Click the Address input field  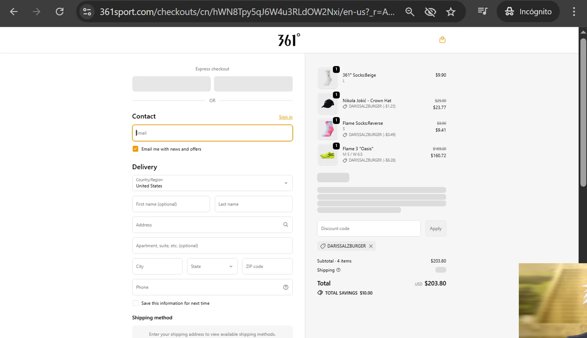(212, 225)
